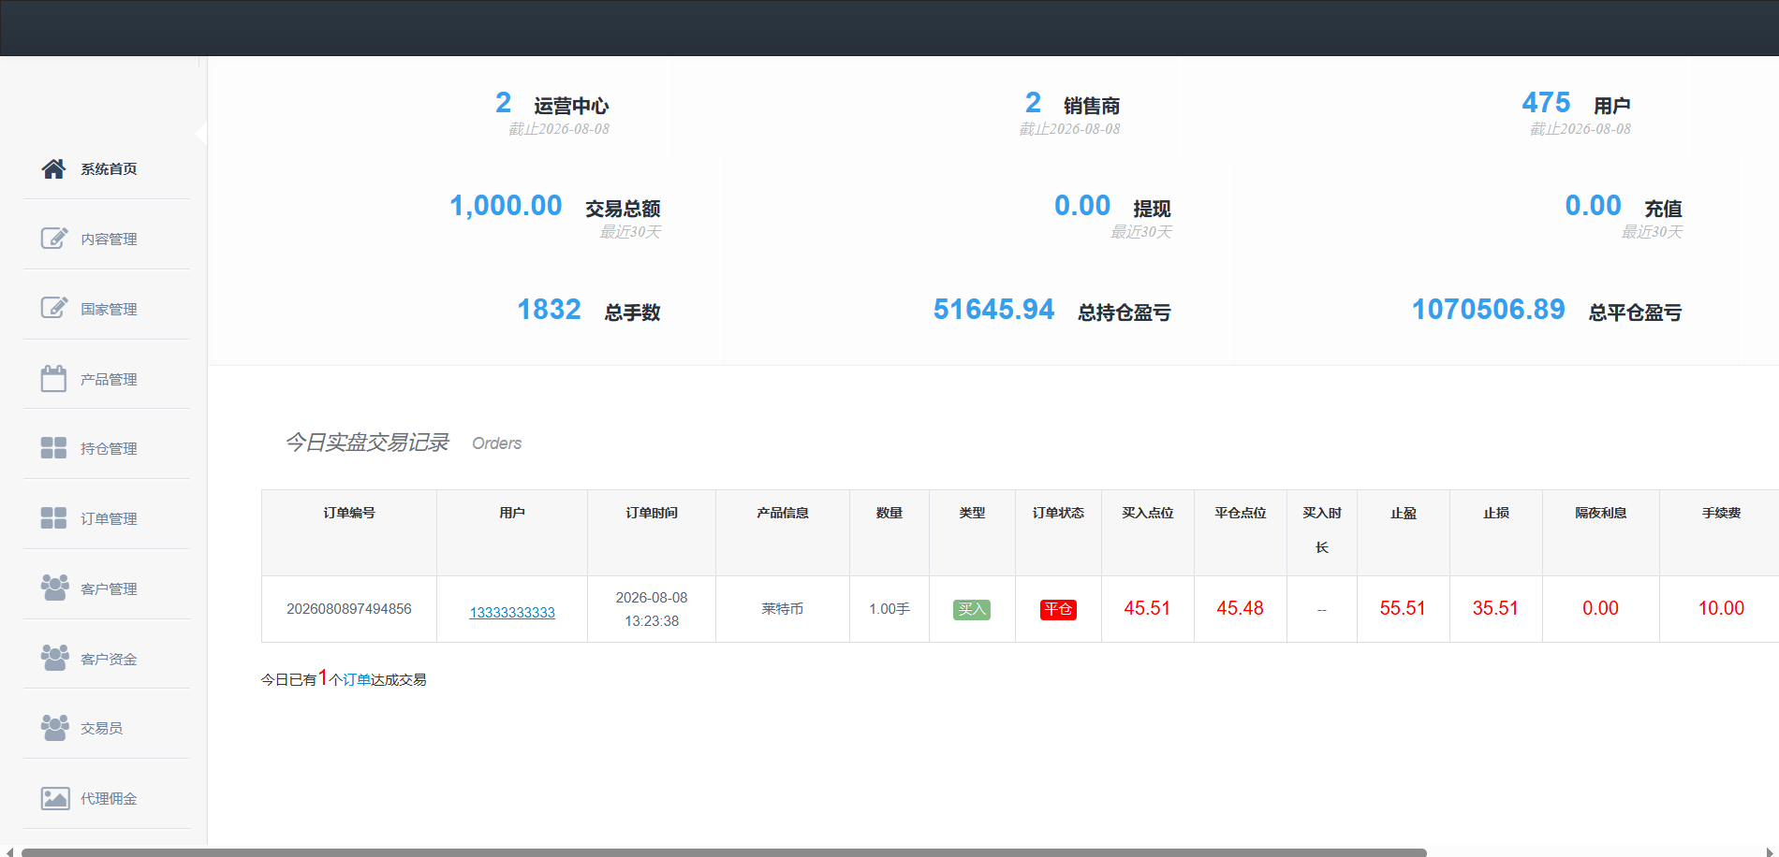The height and width of the screenshot is (857, 1779).
Task: Click the horizontal scrollbar thumb
Action: pyautogui.click(x=723, y=852)
